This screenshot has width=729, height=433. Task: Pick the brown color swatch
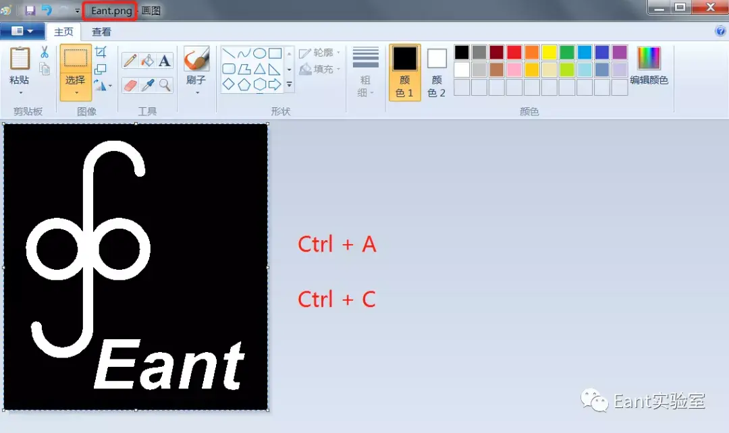[497, 69]
